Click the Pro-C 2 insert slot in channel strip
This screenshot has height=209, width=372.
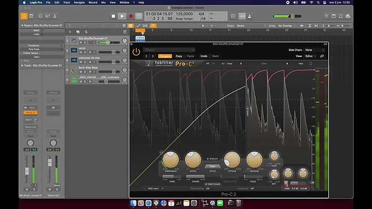30,113
